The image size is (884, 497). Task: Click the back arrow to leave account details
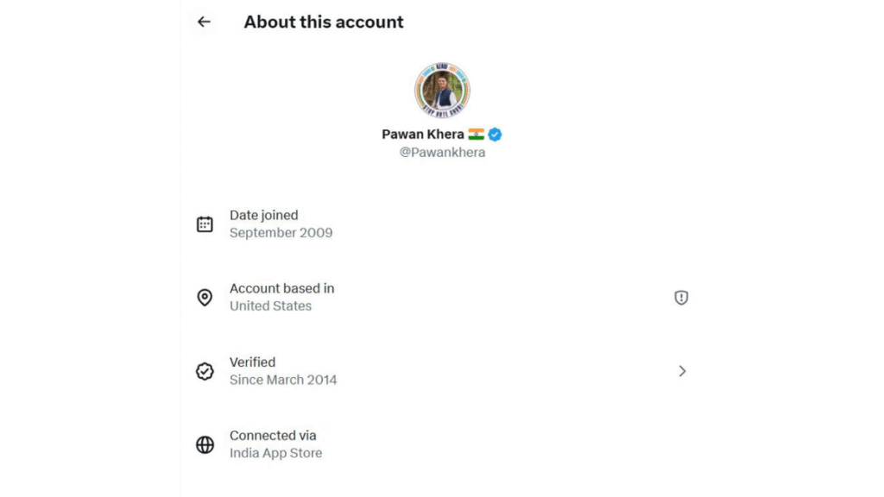(x=203, y=22)
